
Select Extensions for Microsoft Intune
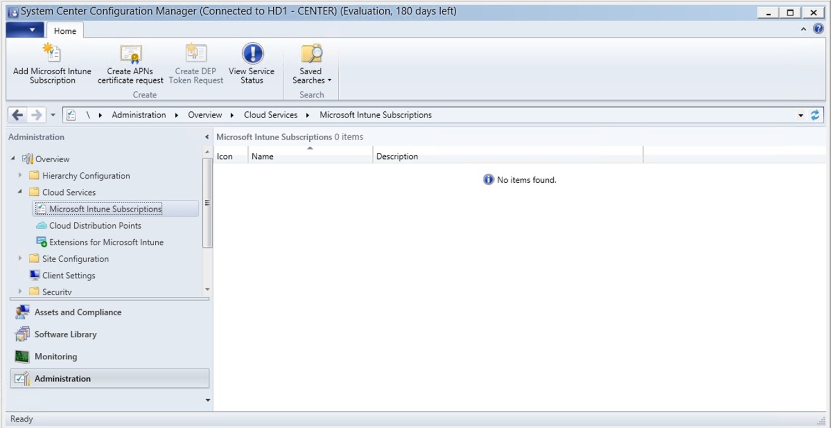click(x=106, y=242)
